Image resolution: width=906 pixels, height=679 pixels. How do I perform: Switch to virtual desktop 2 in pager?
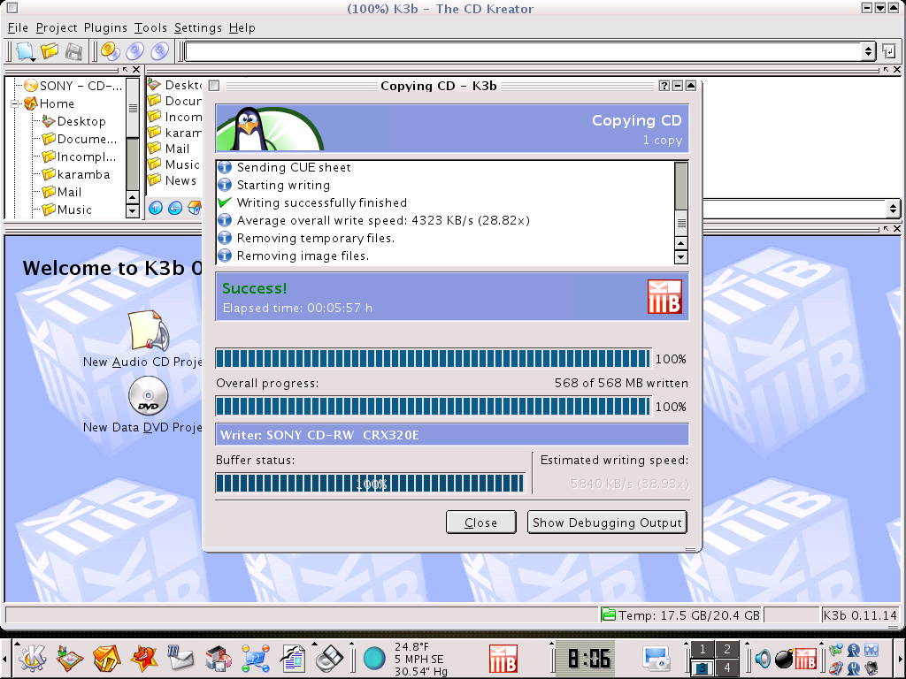726,650
